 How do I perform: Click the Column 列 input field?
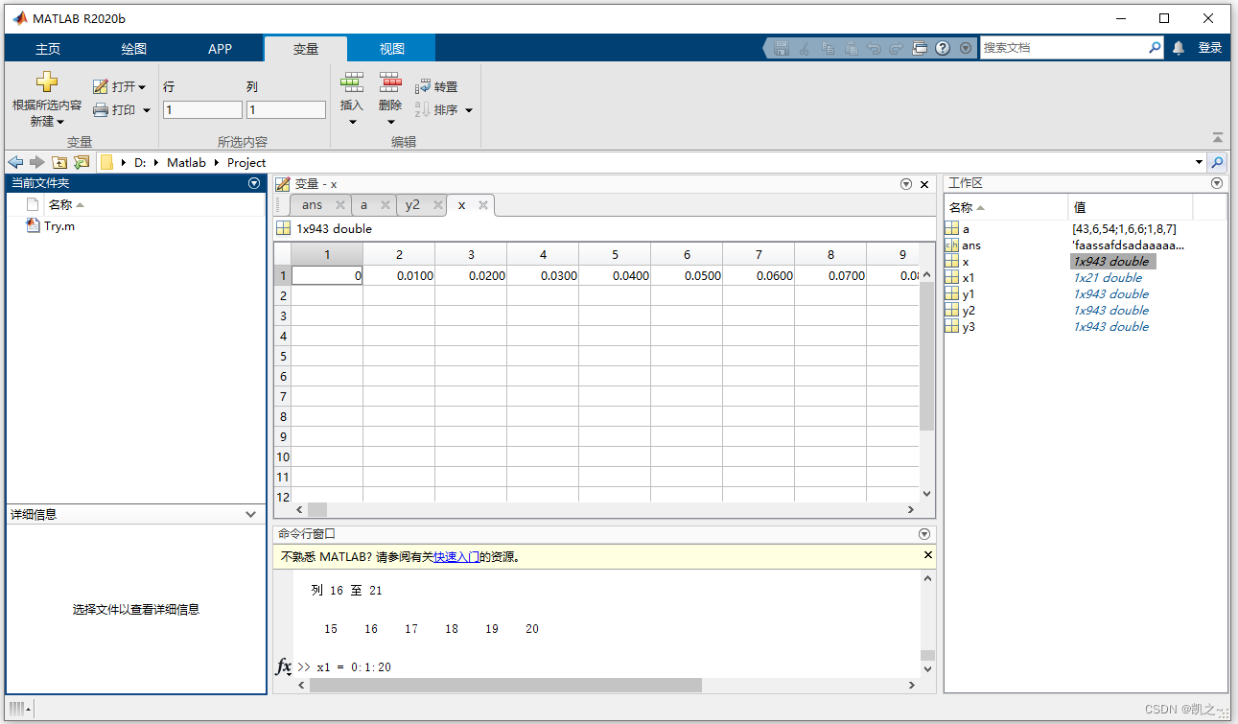point(286,110)
